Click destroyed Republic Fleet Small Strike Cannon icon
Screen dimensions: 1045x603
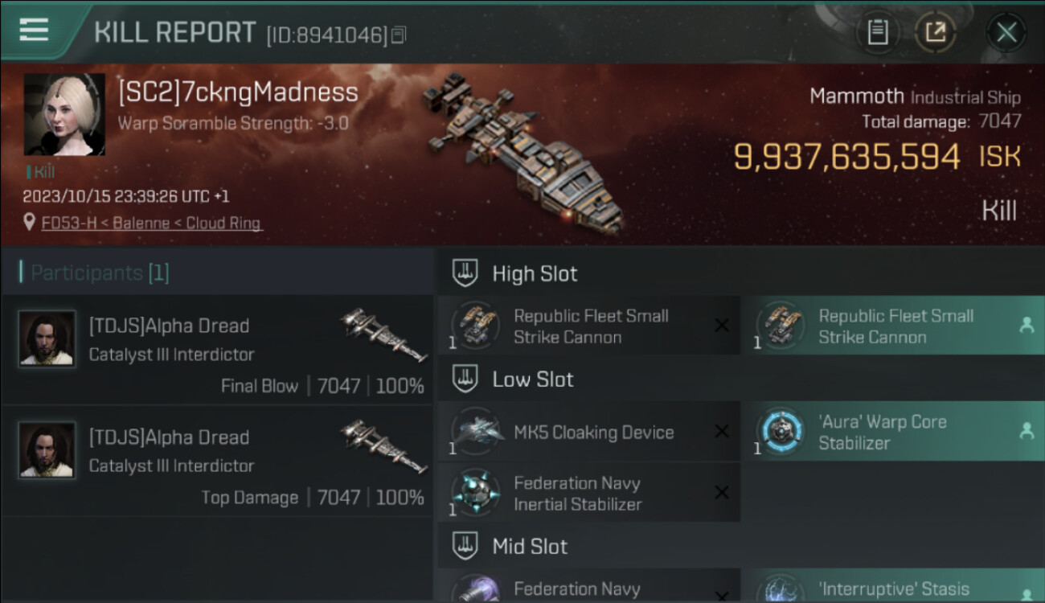pyautogui.click(x=474, y=326)
